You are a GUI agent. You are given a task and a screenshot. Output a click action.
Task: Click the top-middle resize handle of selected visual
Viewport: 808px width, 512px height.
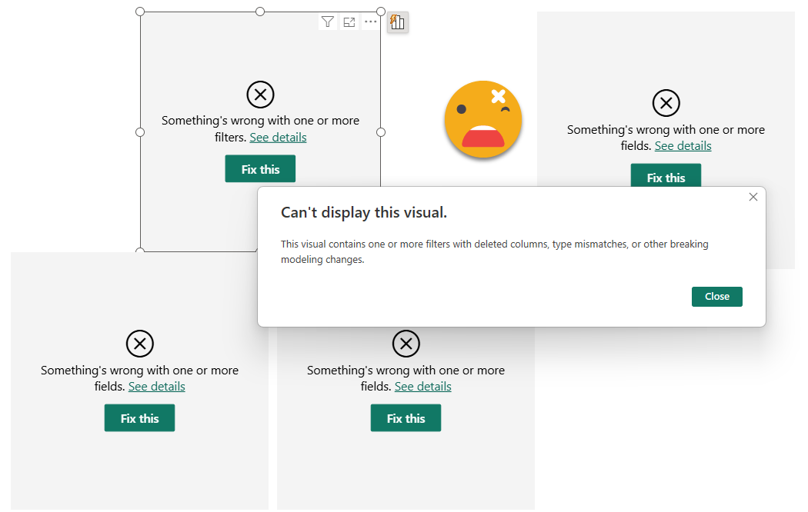click(260, 12)
